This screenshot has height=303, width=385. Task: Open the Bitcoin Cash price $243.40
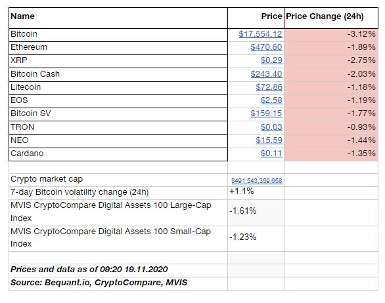tap(266, 74)
